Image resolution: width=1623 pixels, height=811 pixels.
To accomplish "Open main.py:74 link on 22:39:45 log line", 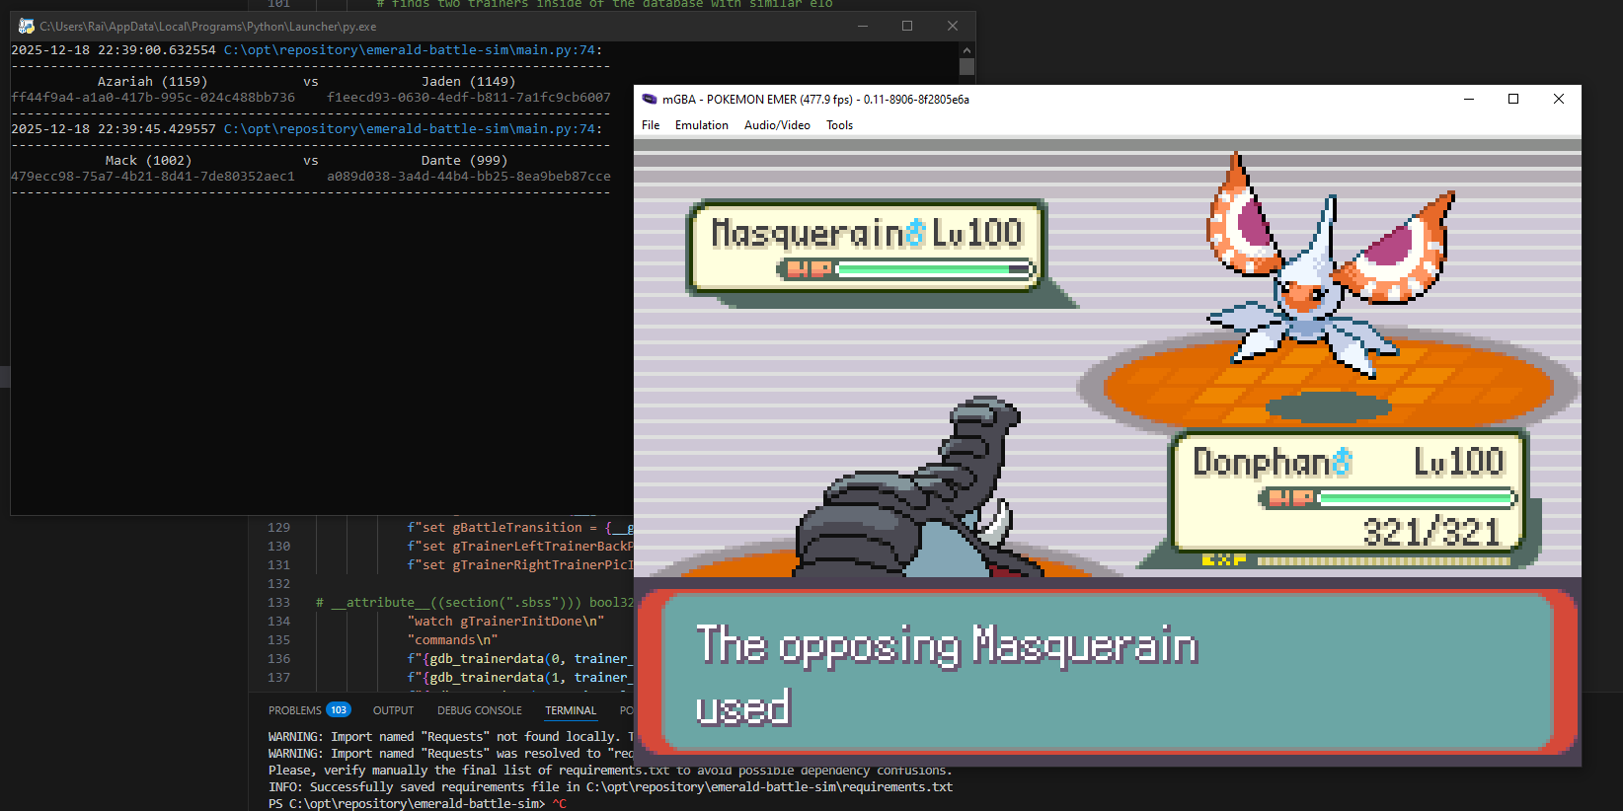I will click(x=410, y=129).
